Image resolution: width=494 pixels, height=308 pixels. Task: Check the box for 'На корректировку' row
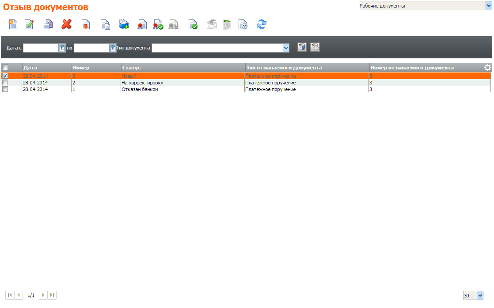click(x=5, y=83)
